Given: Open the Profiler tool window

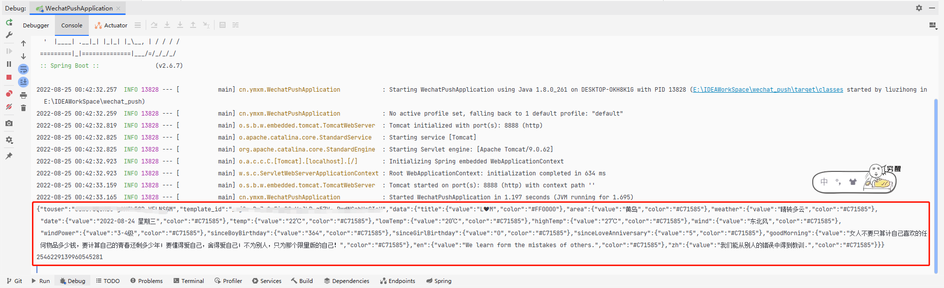Looking at the screenshot, I should (229, 281).
